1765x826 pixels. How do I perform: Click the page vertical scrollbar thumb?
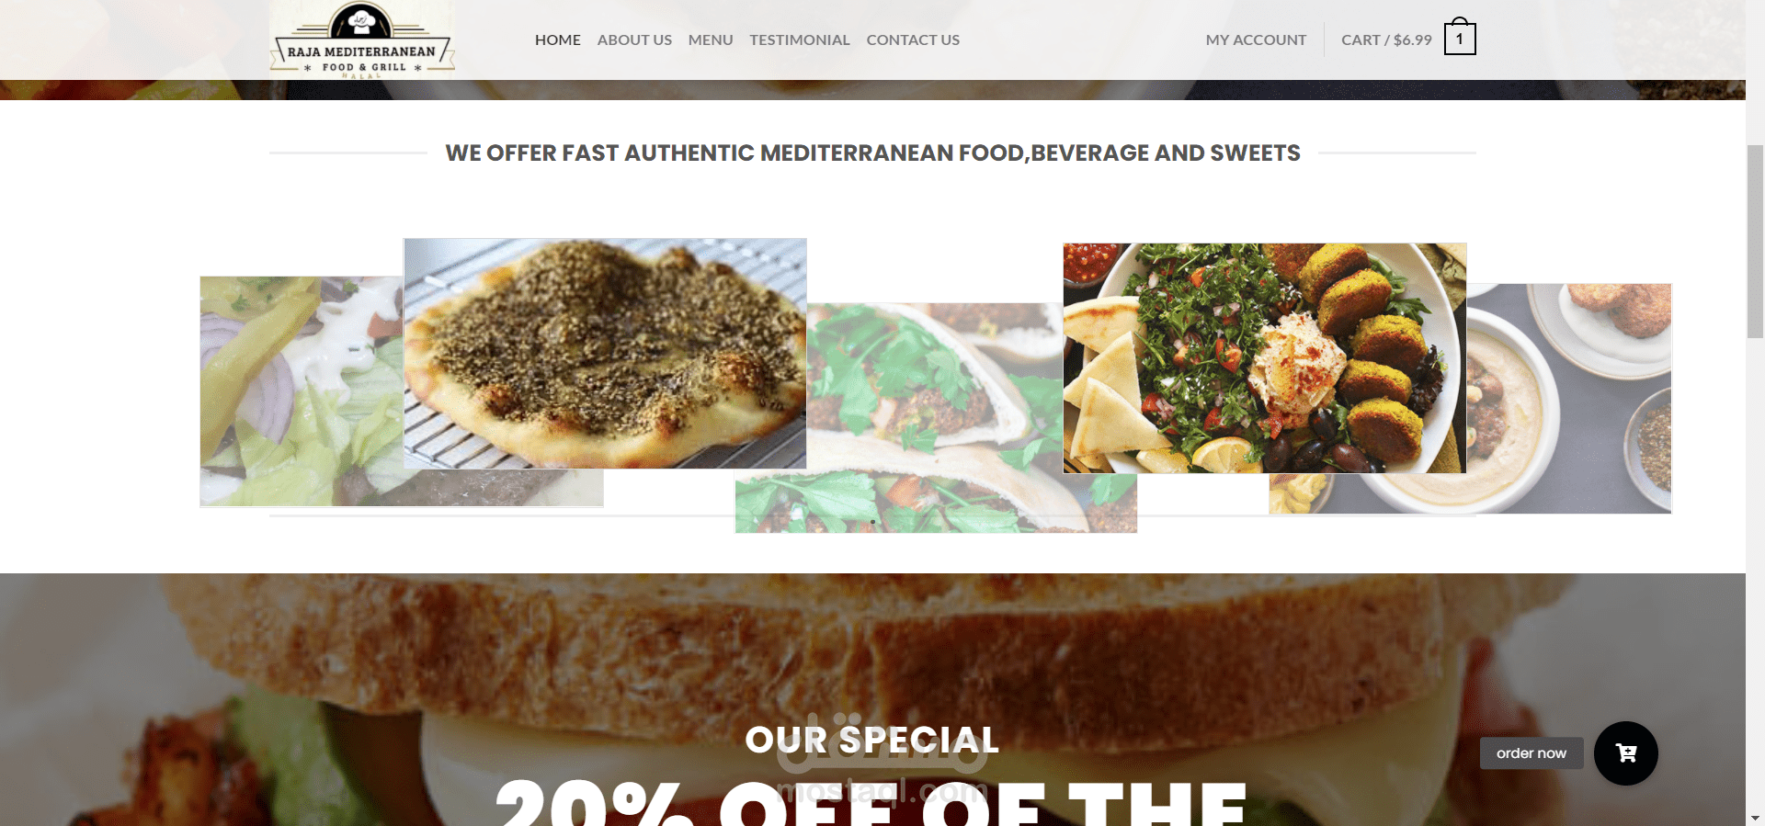click(x=1755, y=242)
